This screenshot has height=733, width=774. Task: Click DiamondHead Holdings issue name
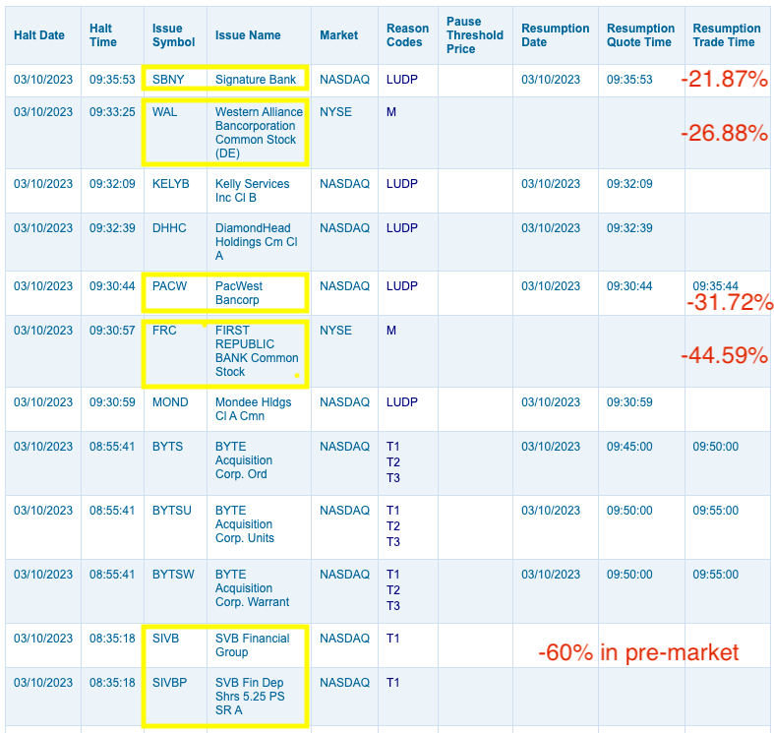point(256,242)
